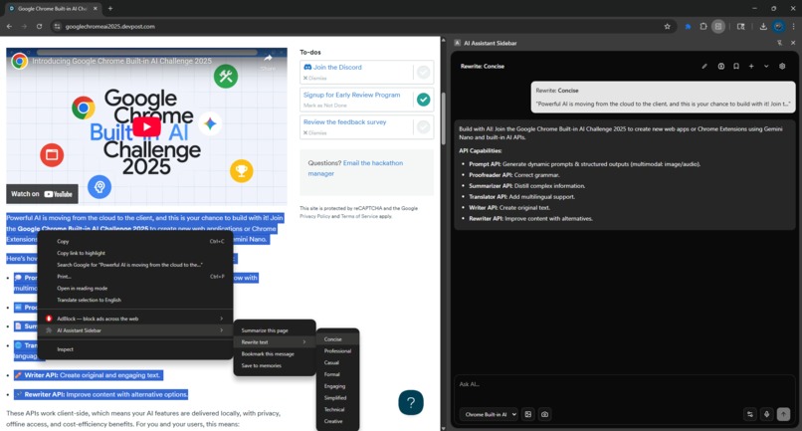802x431 pixels.
Task: Choose Search Google for selected text
Action: [135, 265]
